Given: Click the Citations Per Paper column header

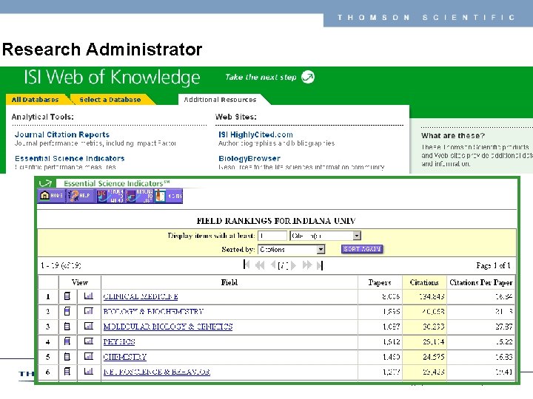Looking at the screenshot, I should (481, 282).
